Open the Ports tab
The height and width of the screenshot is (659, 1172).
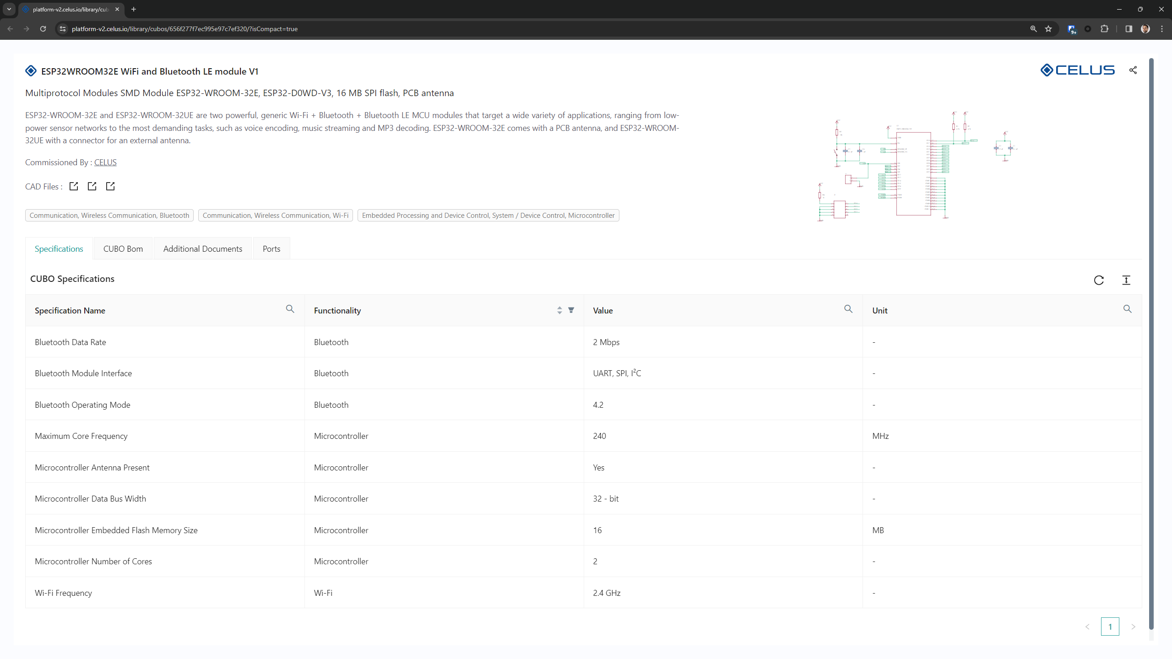point(271,248)
